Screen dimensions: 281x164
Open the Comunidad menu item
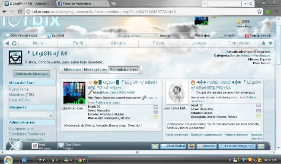tap(239, 43)
